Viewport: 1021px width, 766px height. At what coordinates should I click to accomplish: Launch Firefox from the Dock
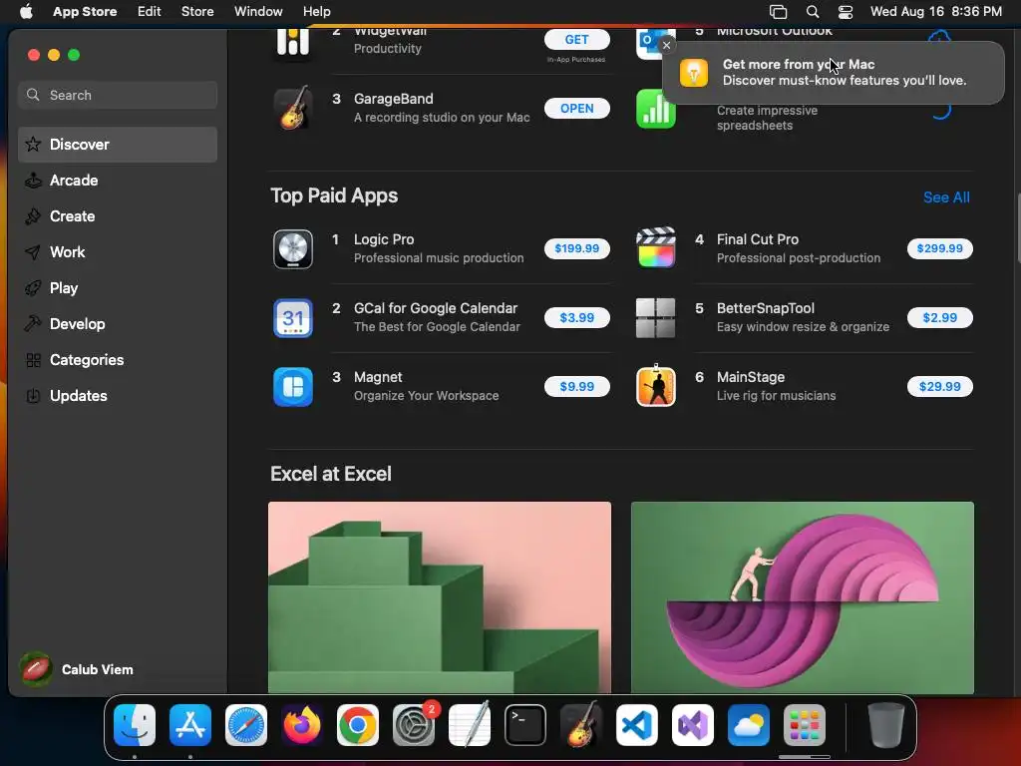pyautogui.click(x=302, y=725)
